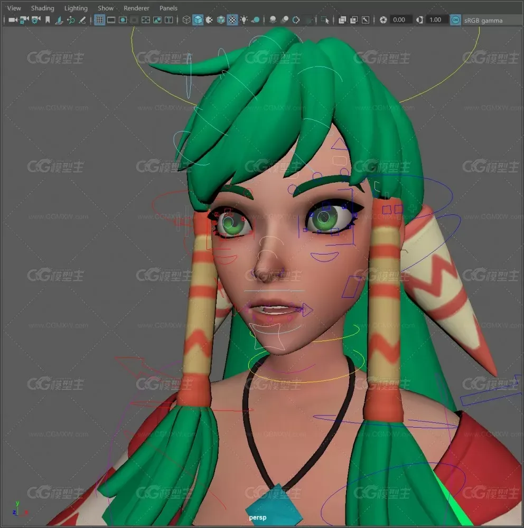Viewport: 524px width, 528px height.
Task: Open the sRGB gamma dropdown
Action: (x=492, y=21)
